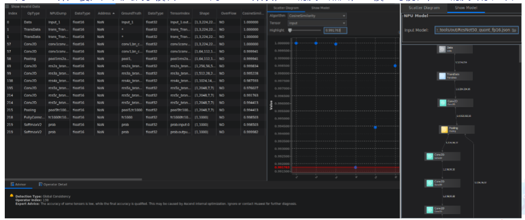
Task: Select the table cell 0.999982
Action: [250, 132]
